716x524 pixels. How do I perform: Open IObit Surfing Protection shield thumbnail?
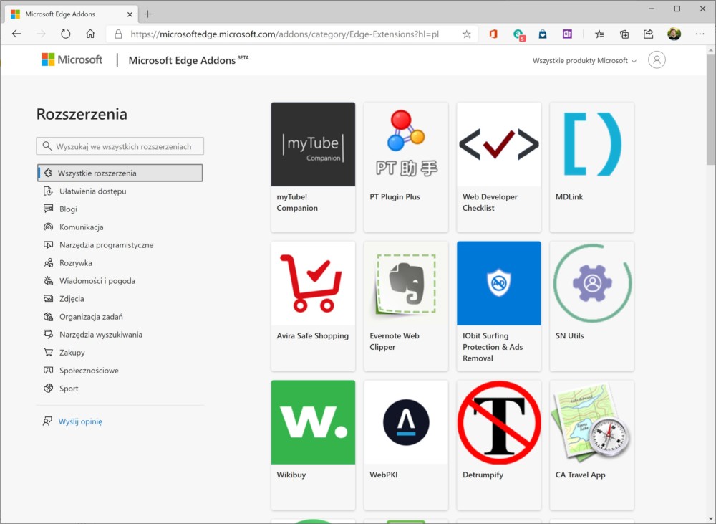pos(499,283)
